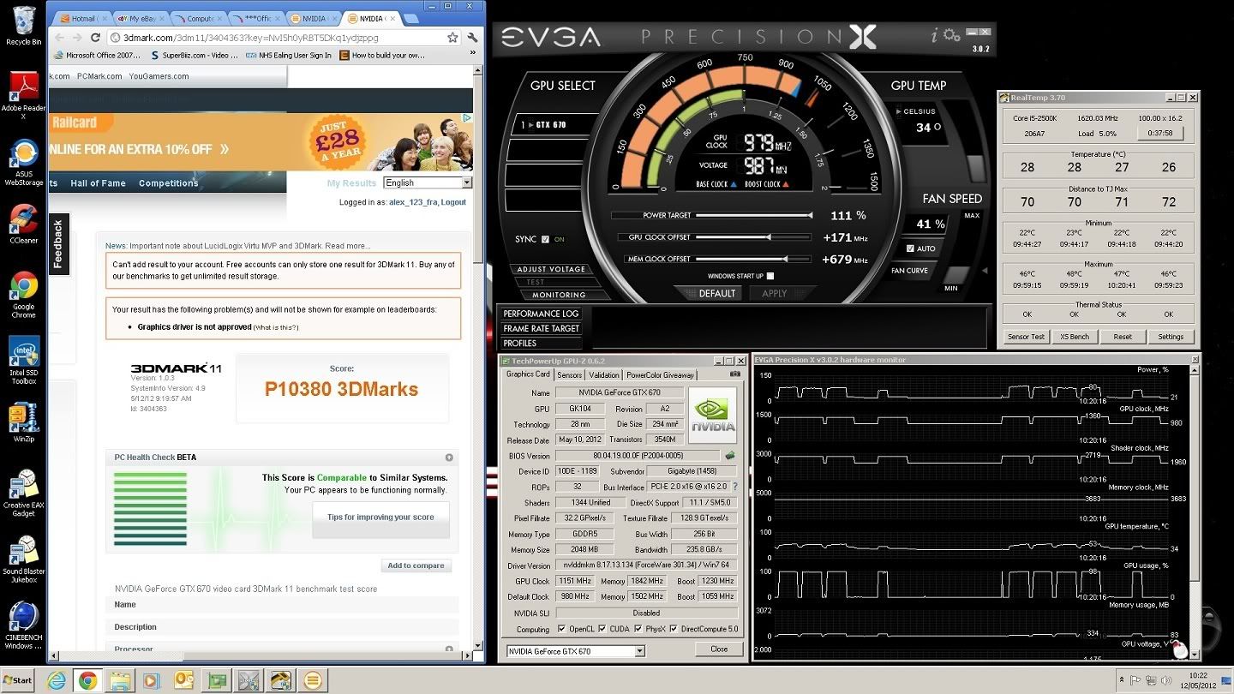Click the Chrome address bar
This screenshot has width=1234, height=694.
279,38
